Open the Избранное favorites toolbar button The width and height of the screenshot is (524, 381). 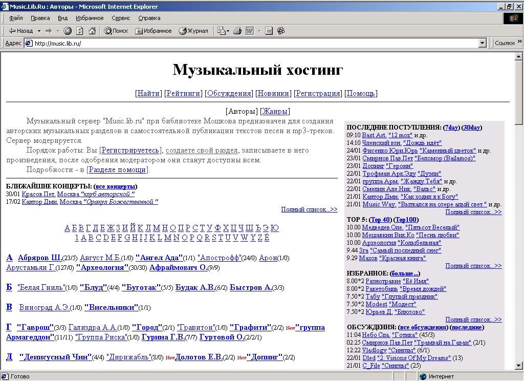point(154,31)
